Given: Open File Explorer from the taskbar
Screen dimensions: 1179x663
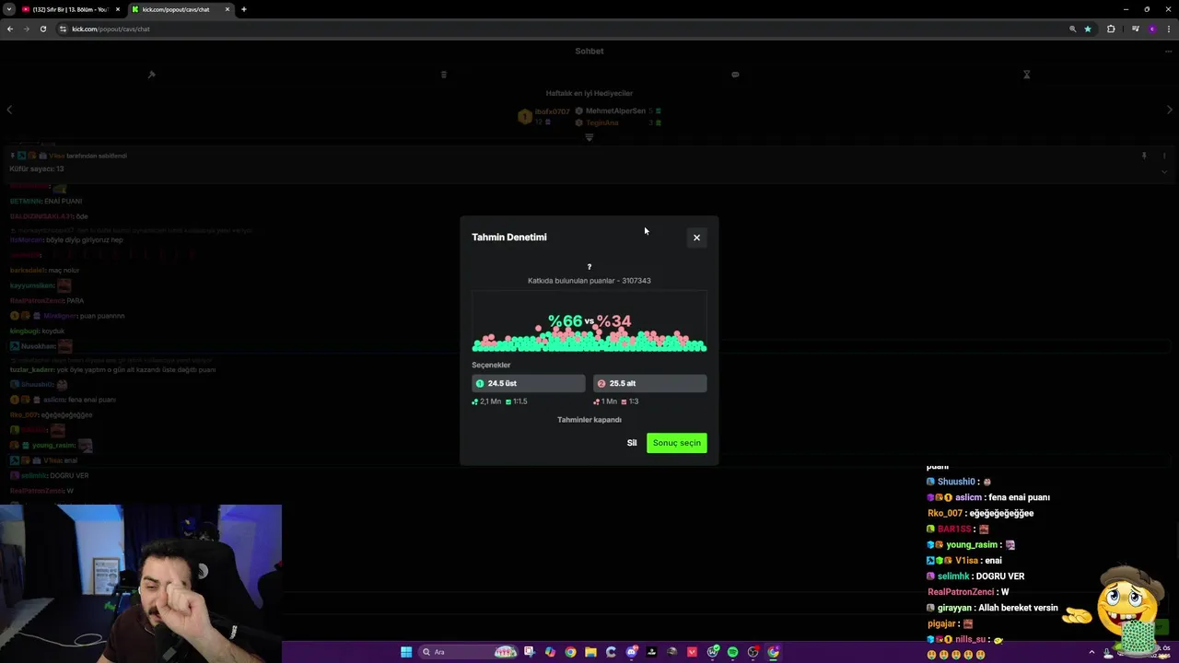Looking at the screenshot, I should pos(590,652).
